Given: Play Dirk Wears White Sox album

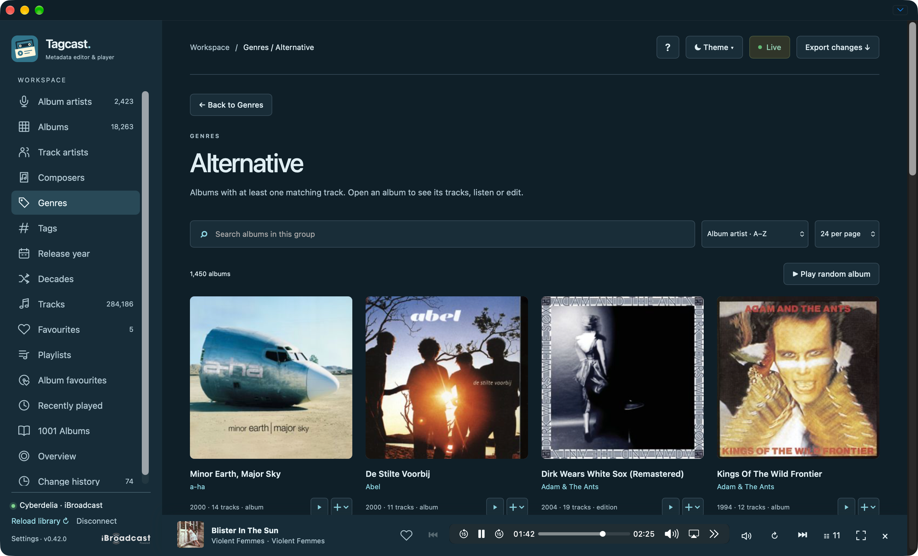Looking at the screenshot, I should tap(671, 507).
